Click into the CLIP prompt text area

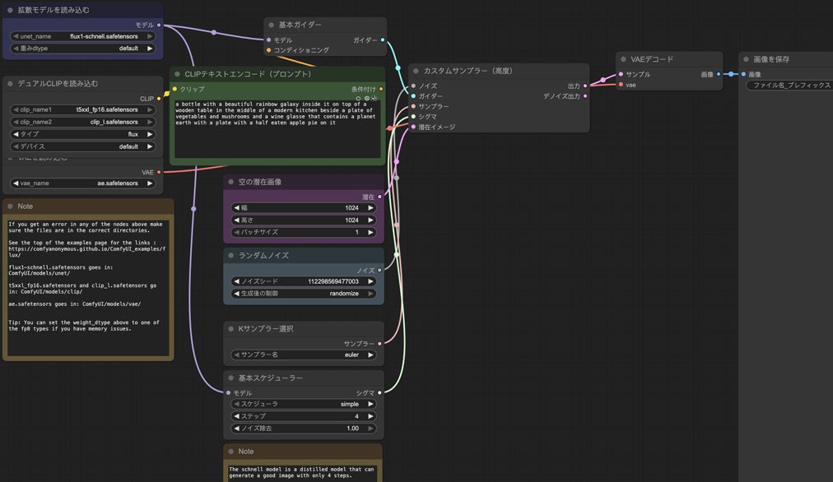277,128
